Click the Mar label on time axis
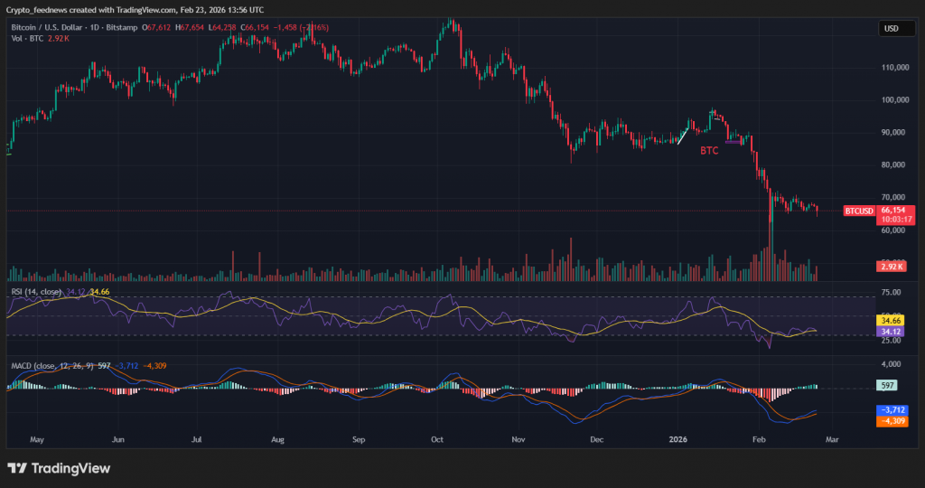Viewport: 925px width, 488px height. click(x=832, y=439)
